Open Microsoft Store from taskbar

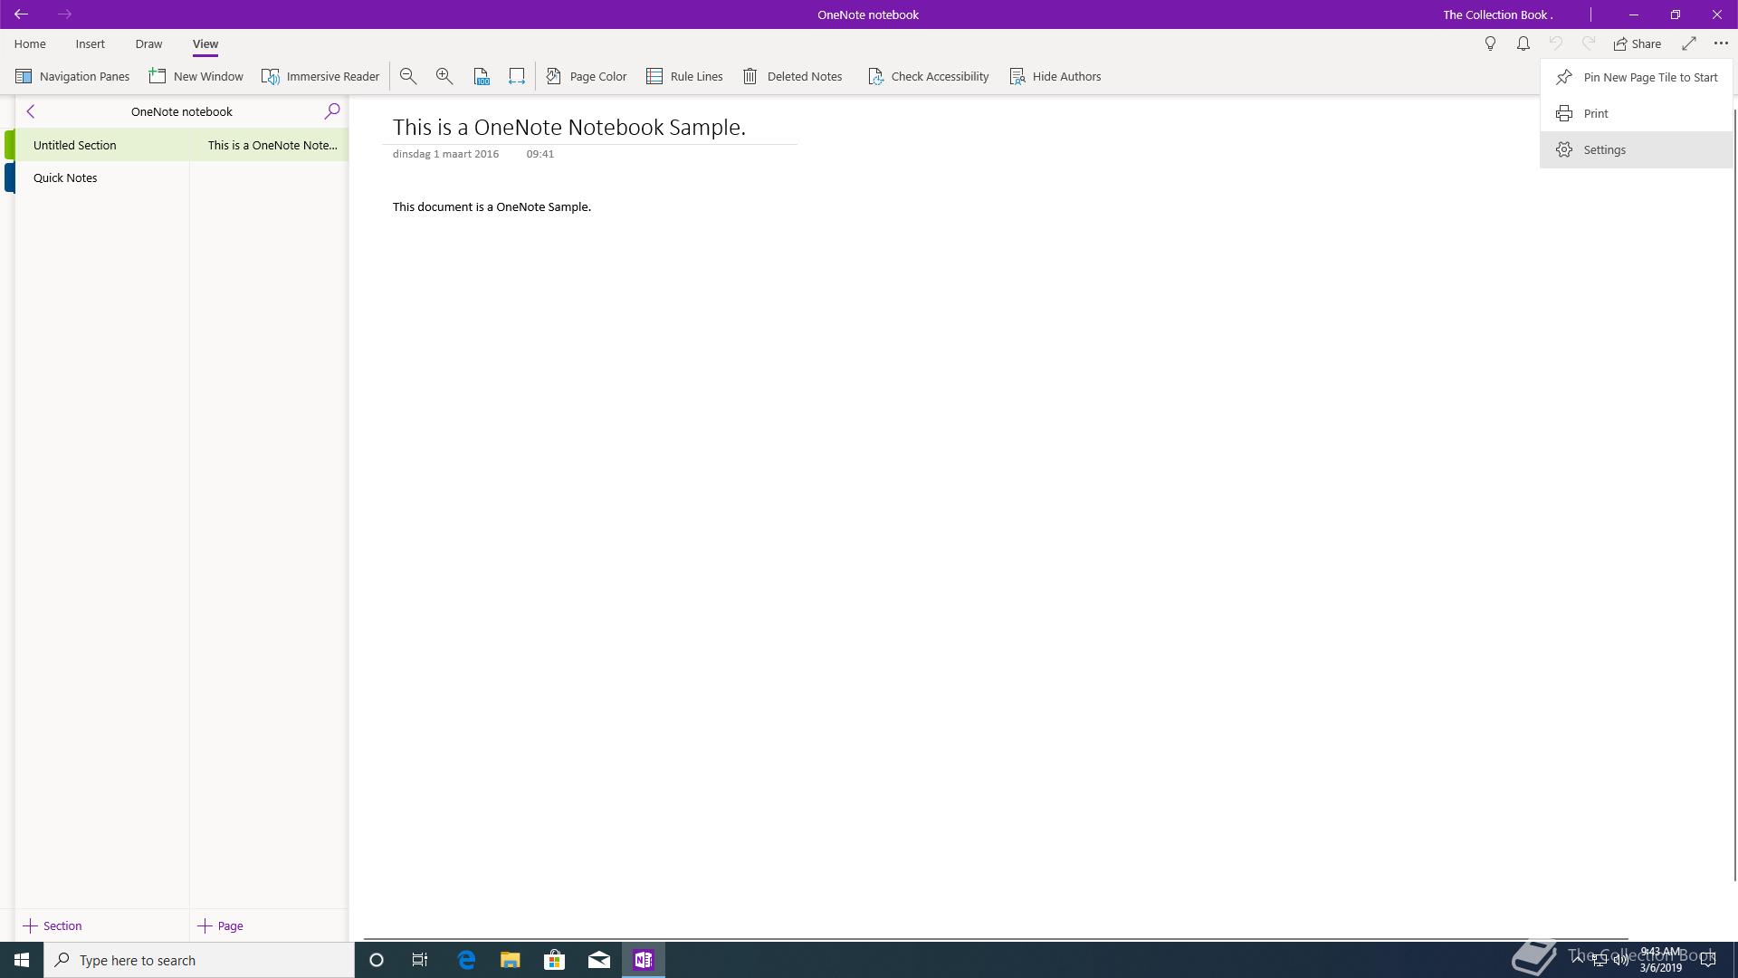point(554,960)
